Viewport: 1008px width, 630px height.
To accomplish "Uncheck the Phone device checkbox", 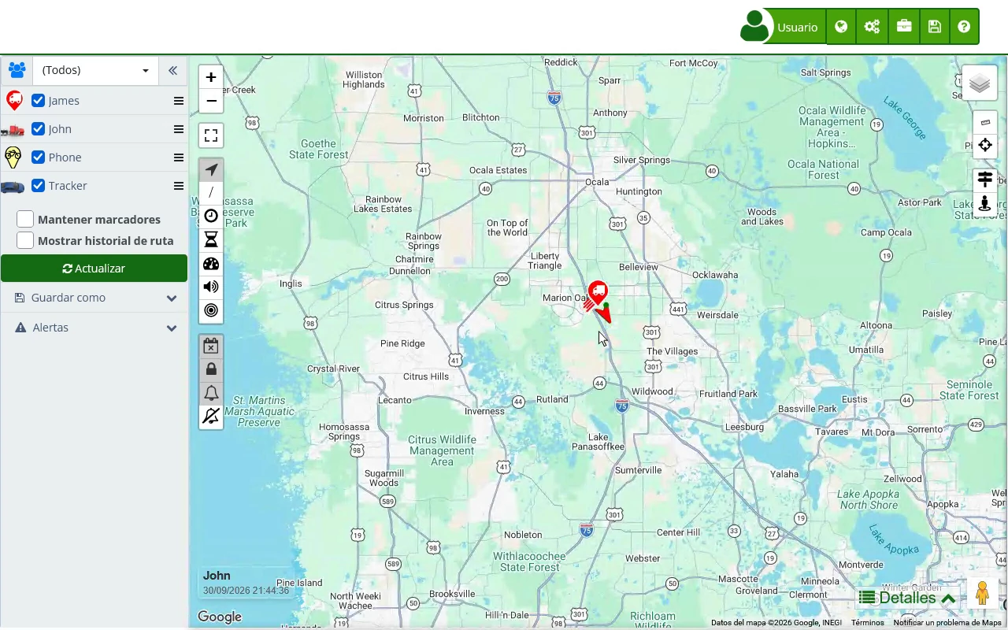I will [38, 157].
